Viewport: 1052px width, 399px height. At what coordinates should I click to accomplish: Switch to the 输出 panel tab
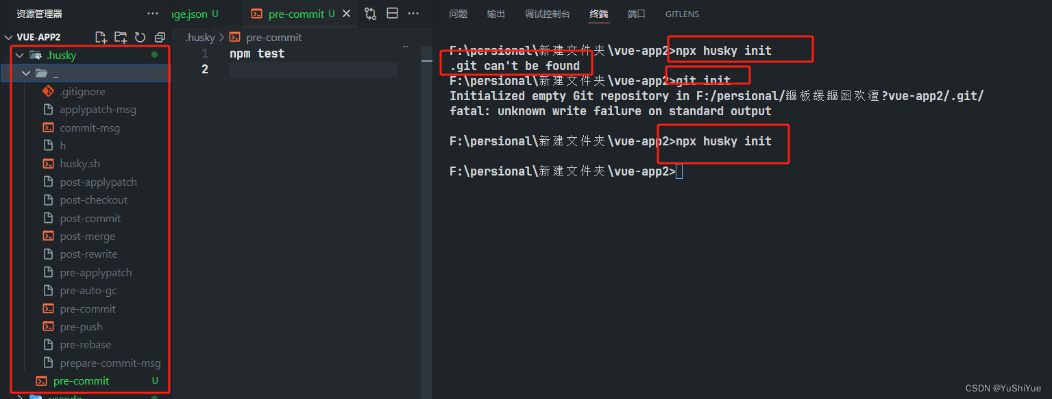[496, 14]
